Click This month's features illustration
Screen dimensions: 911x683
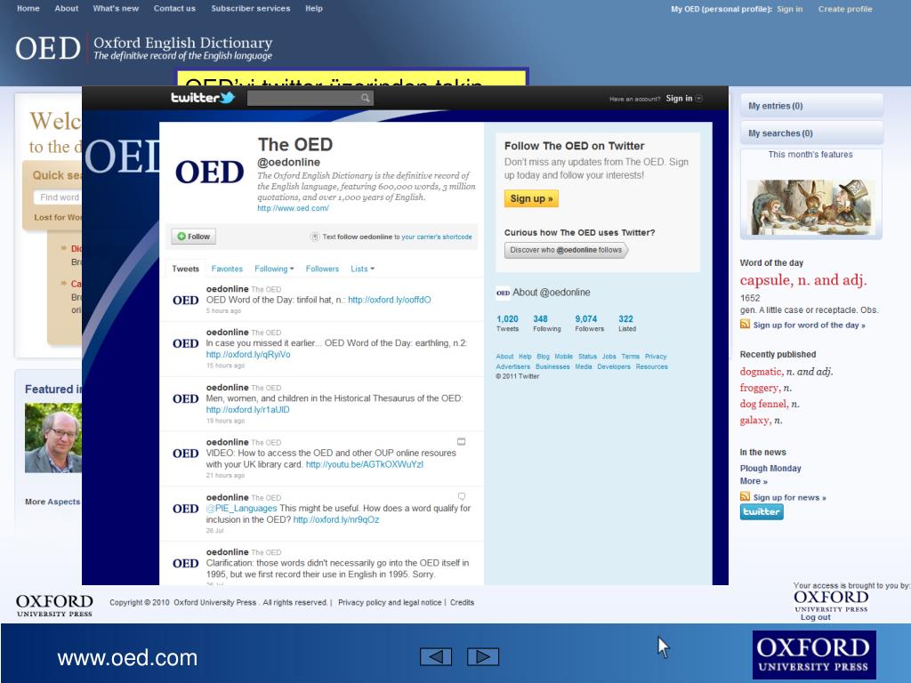click(x=811, y=206)
